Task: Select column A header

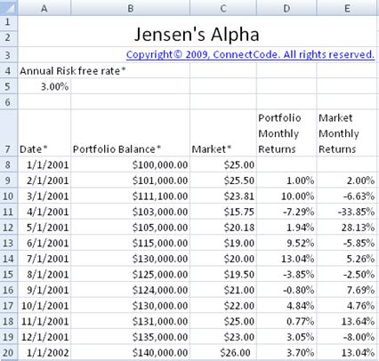Action: click(44, 8)
